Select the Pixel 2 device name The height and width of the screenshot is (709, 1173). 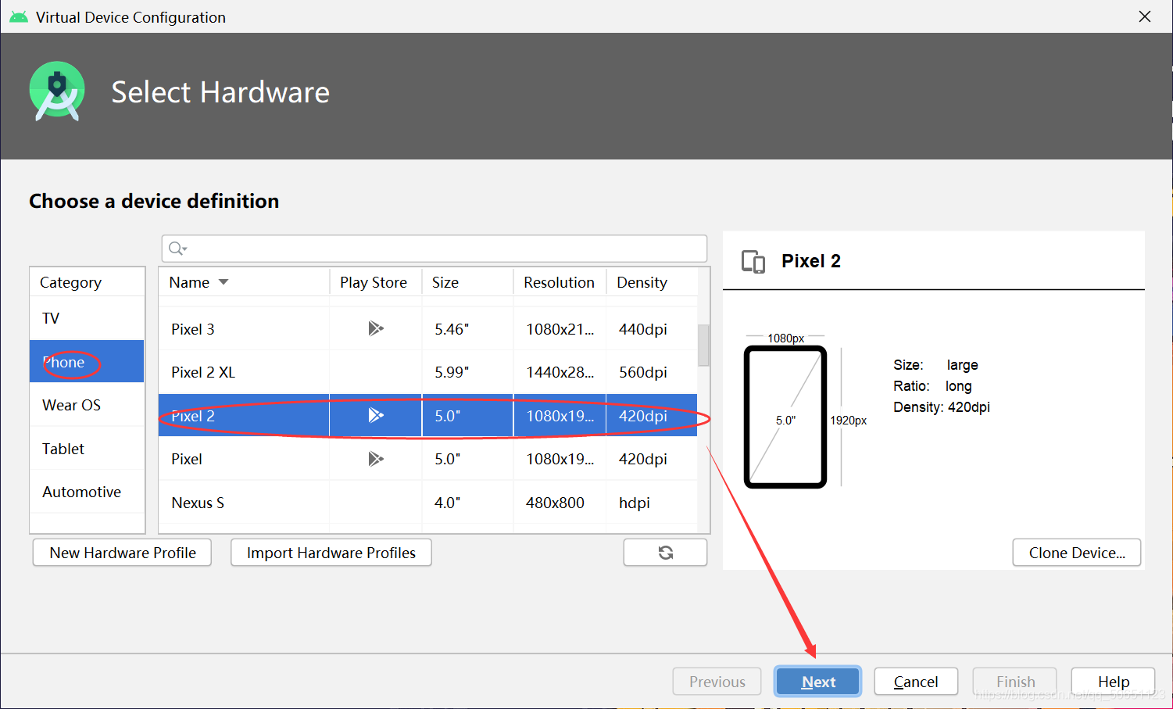coord(193,416)
